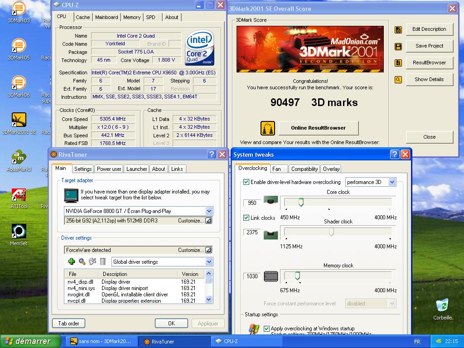This screenshot has width=464, height=348.
Task: Click the icon beside Edit Description
Action: point(398,29)
